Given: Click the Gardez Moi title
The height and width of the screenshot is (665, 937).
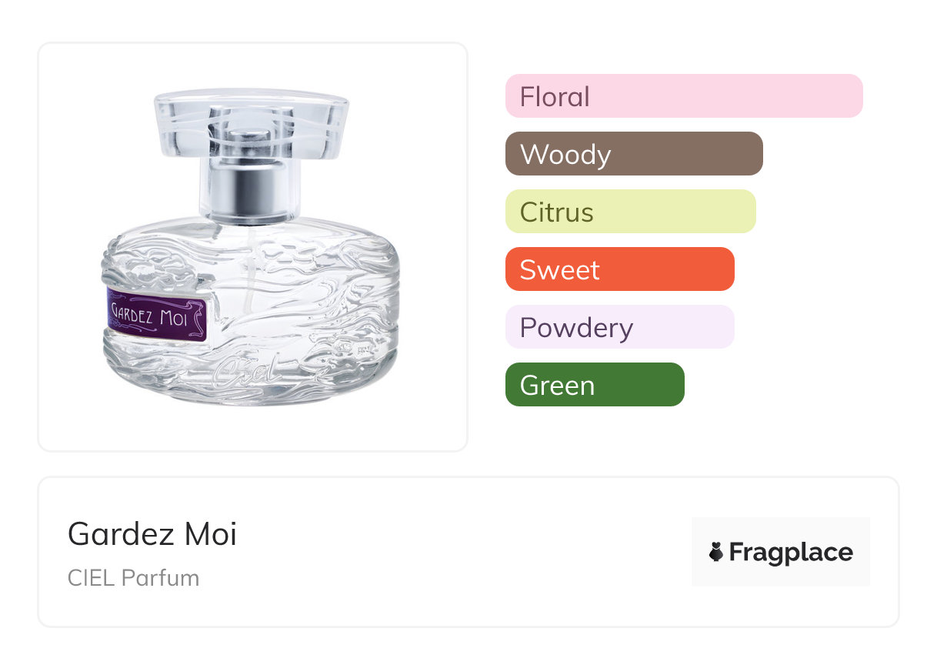Looking at the screenshot, I should pyautogui.click(x=152, y=533).
